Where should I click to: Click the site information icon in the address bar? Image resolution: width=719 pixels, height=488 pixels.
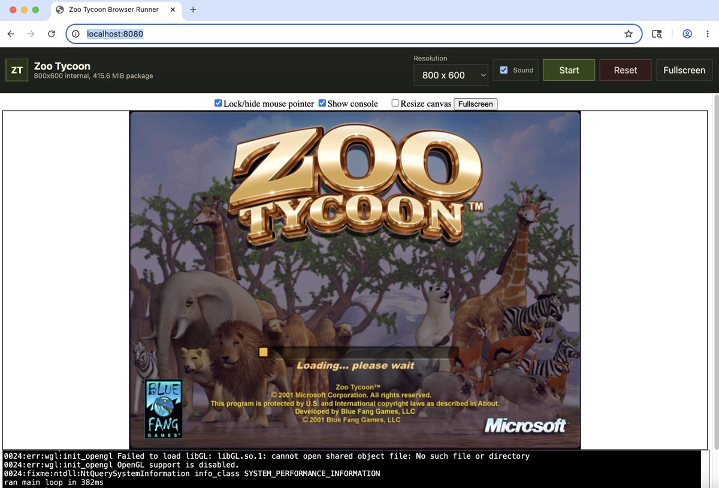[76, 34]
